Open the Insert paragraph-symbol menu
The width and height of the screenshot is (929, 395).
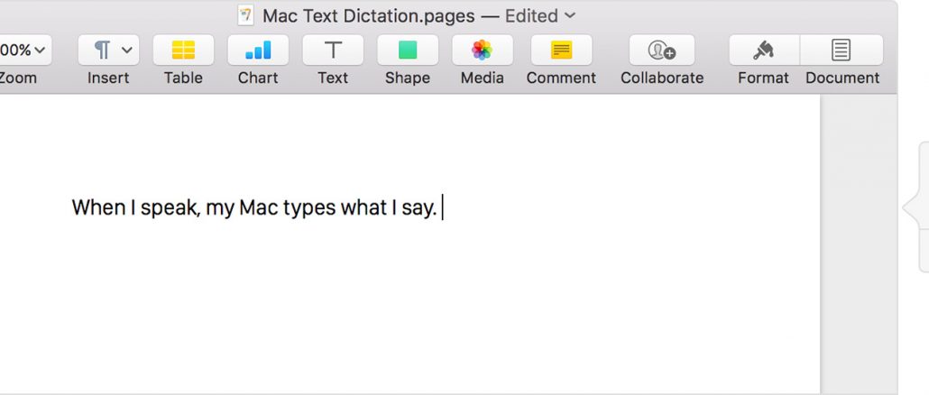(x=108, y=51)
